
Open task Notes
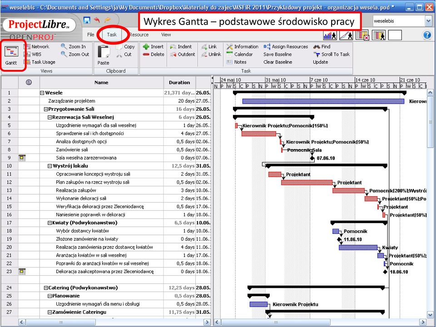click(x=236, y=62)
